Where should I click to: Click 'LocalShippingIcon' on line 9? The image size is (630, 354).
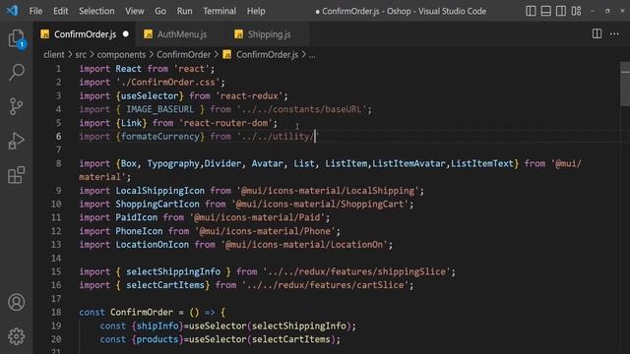click(x=159, y=191)
